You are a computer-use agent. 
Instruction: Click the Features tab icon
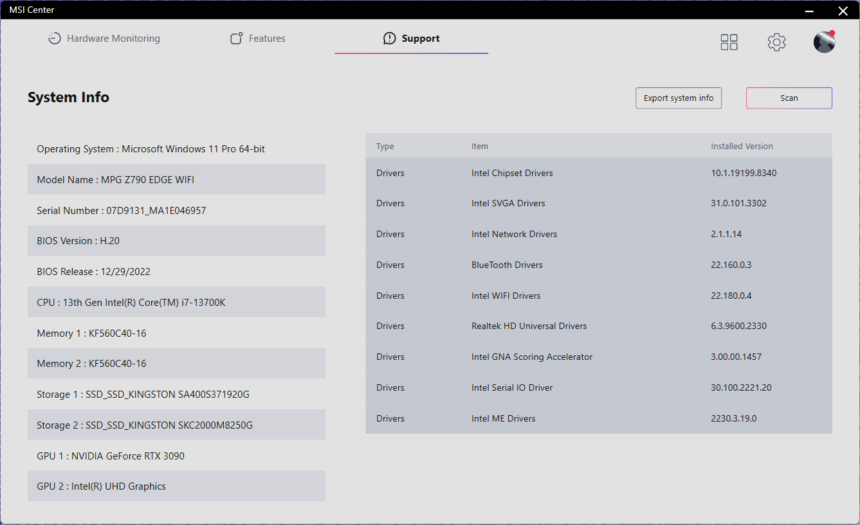pyautogui.click(x=237, y=39)
